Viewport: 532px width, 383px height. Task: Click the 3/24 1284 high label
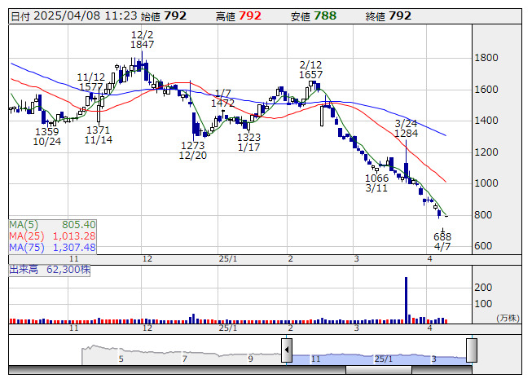406,128
